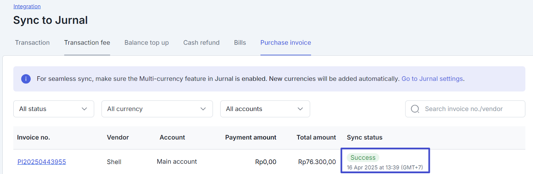Click the All accounts chevron arrow
The height and width of the screenshot is (174, 533).
300,109
